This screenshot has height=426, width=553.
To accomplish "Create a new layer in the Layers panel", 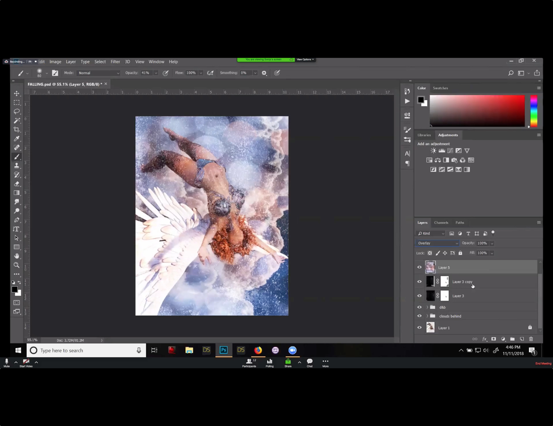I will pyautogui.click(x=522, y=339).
